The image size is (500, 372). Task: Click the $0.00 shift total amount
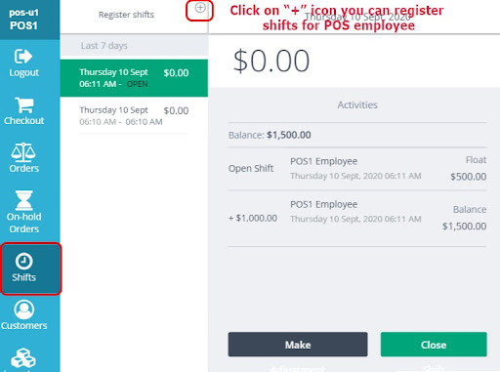pos(271,61)
